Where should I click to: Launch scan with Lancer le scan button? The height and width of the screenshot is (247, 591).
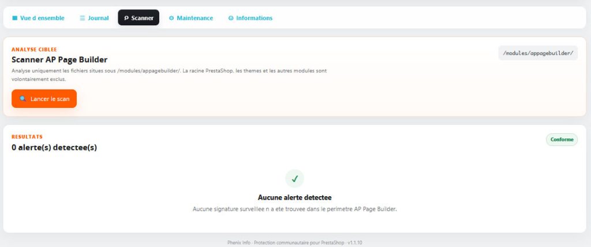tap(44, 99)
